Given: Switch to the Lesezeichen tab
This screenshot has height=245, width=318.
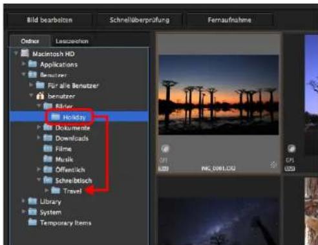Looking at the screenshot, I should coord(72,41).
